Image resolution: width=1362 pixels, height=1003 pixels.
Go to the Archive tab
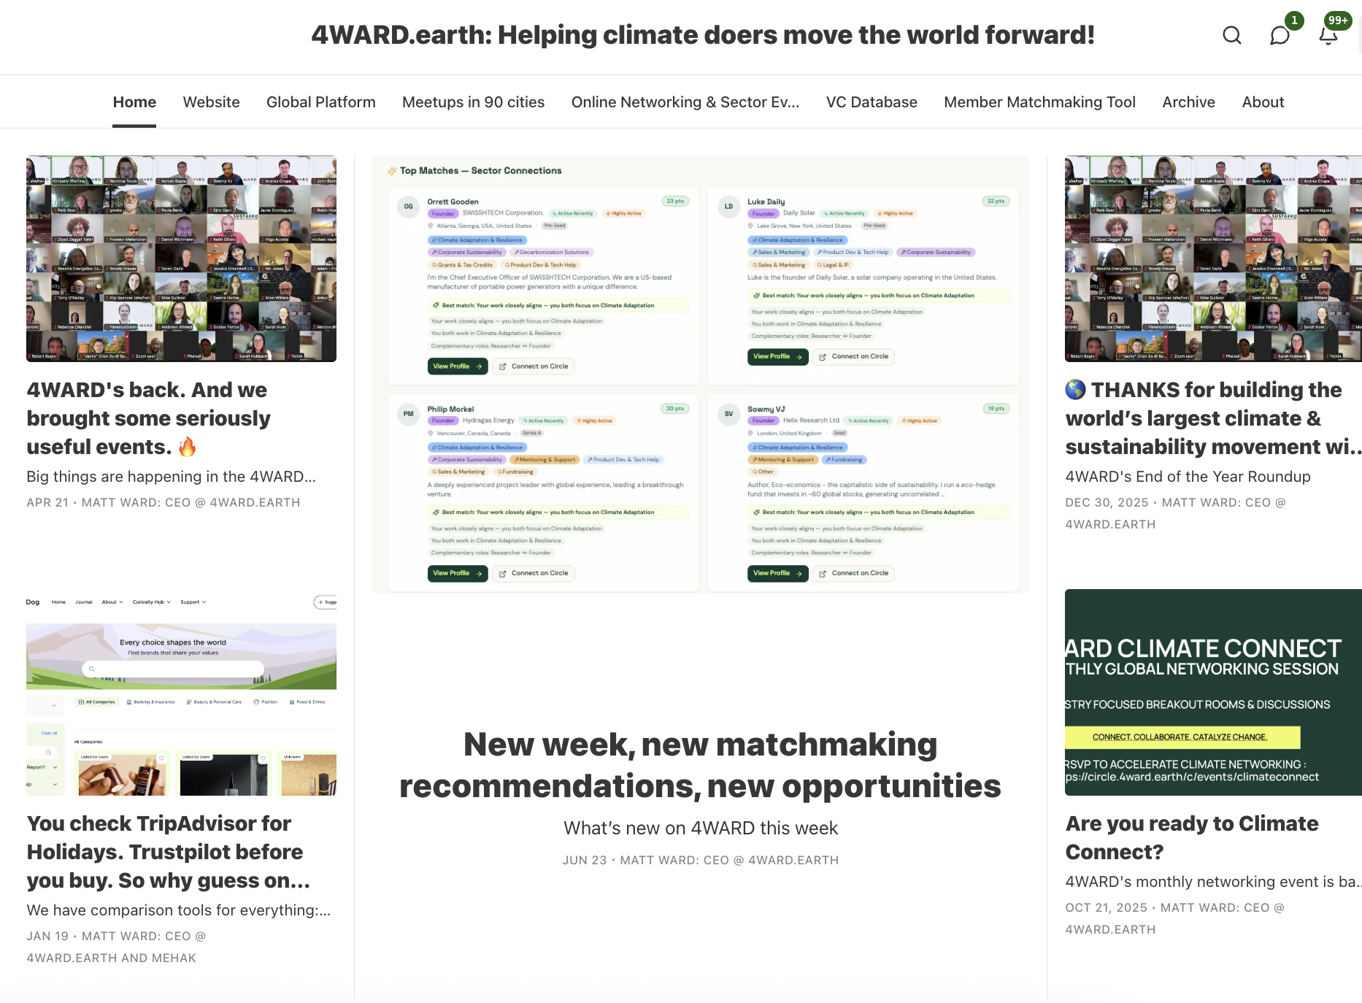coord(1188,102)
